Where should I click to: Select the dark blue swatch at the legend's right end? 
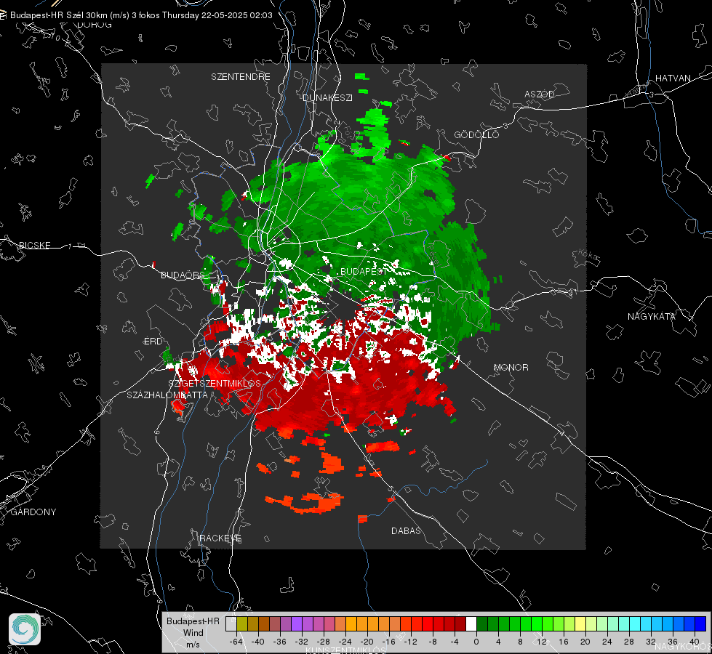[700, 624]
